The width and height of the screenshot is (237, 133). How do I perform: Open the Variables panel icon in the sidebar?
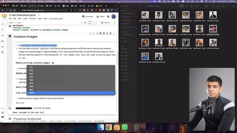point(3,35)
